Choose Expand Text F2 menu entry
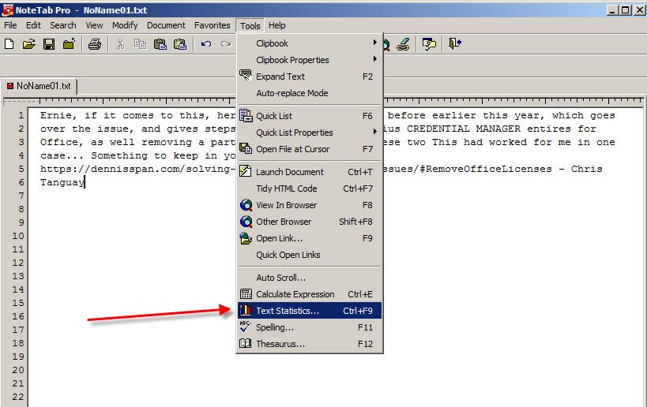The height and width of the screenshot is (407, 647). (310, 77)
